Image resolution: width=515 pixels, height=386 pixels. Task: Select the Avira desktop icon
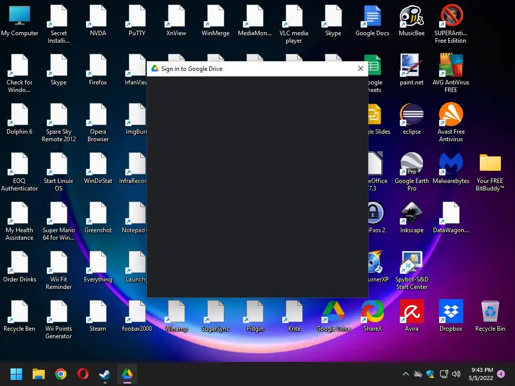(x=411, y=316)
